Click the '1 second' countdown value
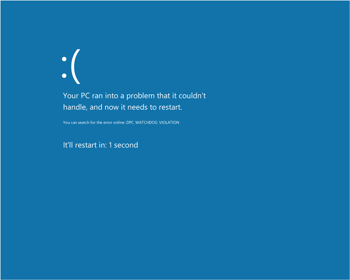Image resolution: width=350 pixels, height=280 pixels. (x=123, y=145)
